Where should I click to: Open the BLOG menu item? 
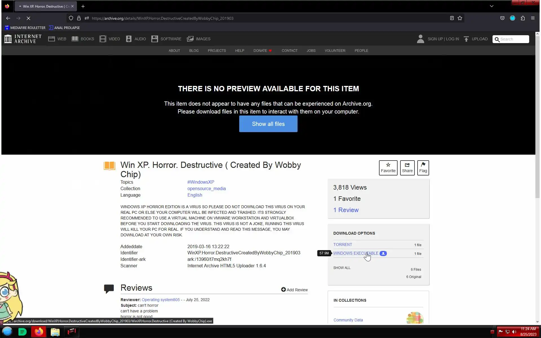(x=194, y=51)
